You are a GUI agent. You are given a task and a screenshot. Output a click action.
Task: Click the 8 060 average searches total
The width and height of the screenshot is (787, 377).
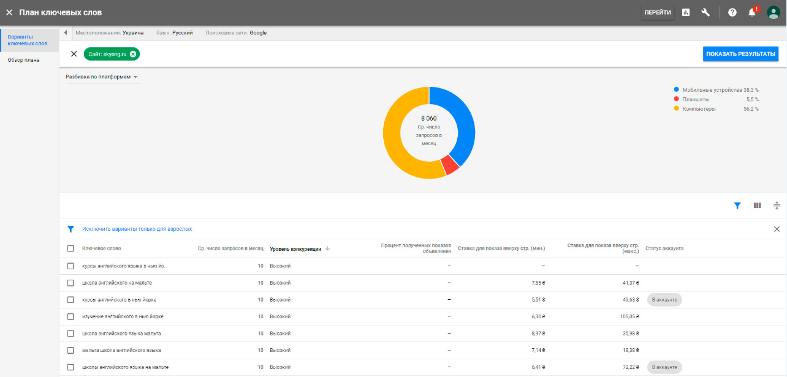[x=429, y=118]
